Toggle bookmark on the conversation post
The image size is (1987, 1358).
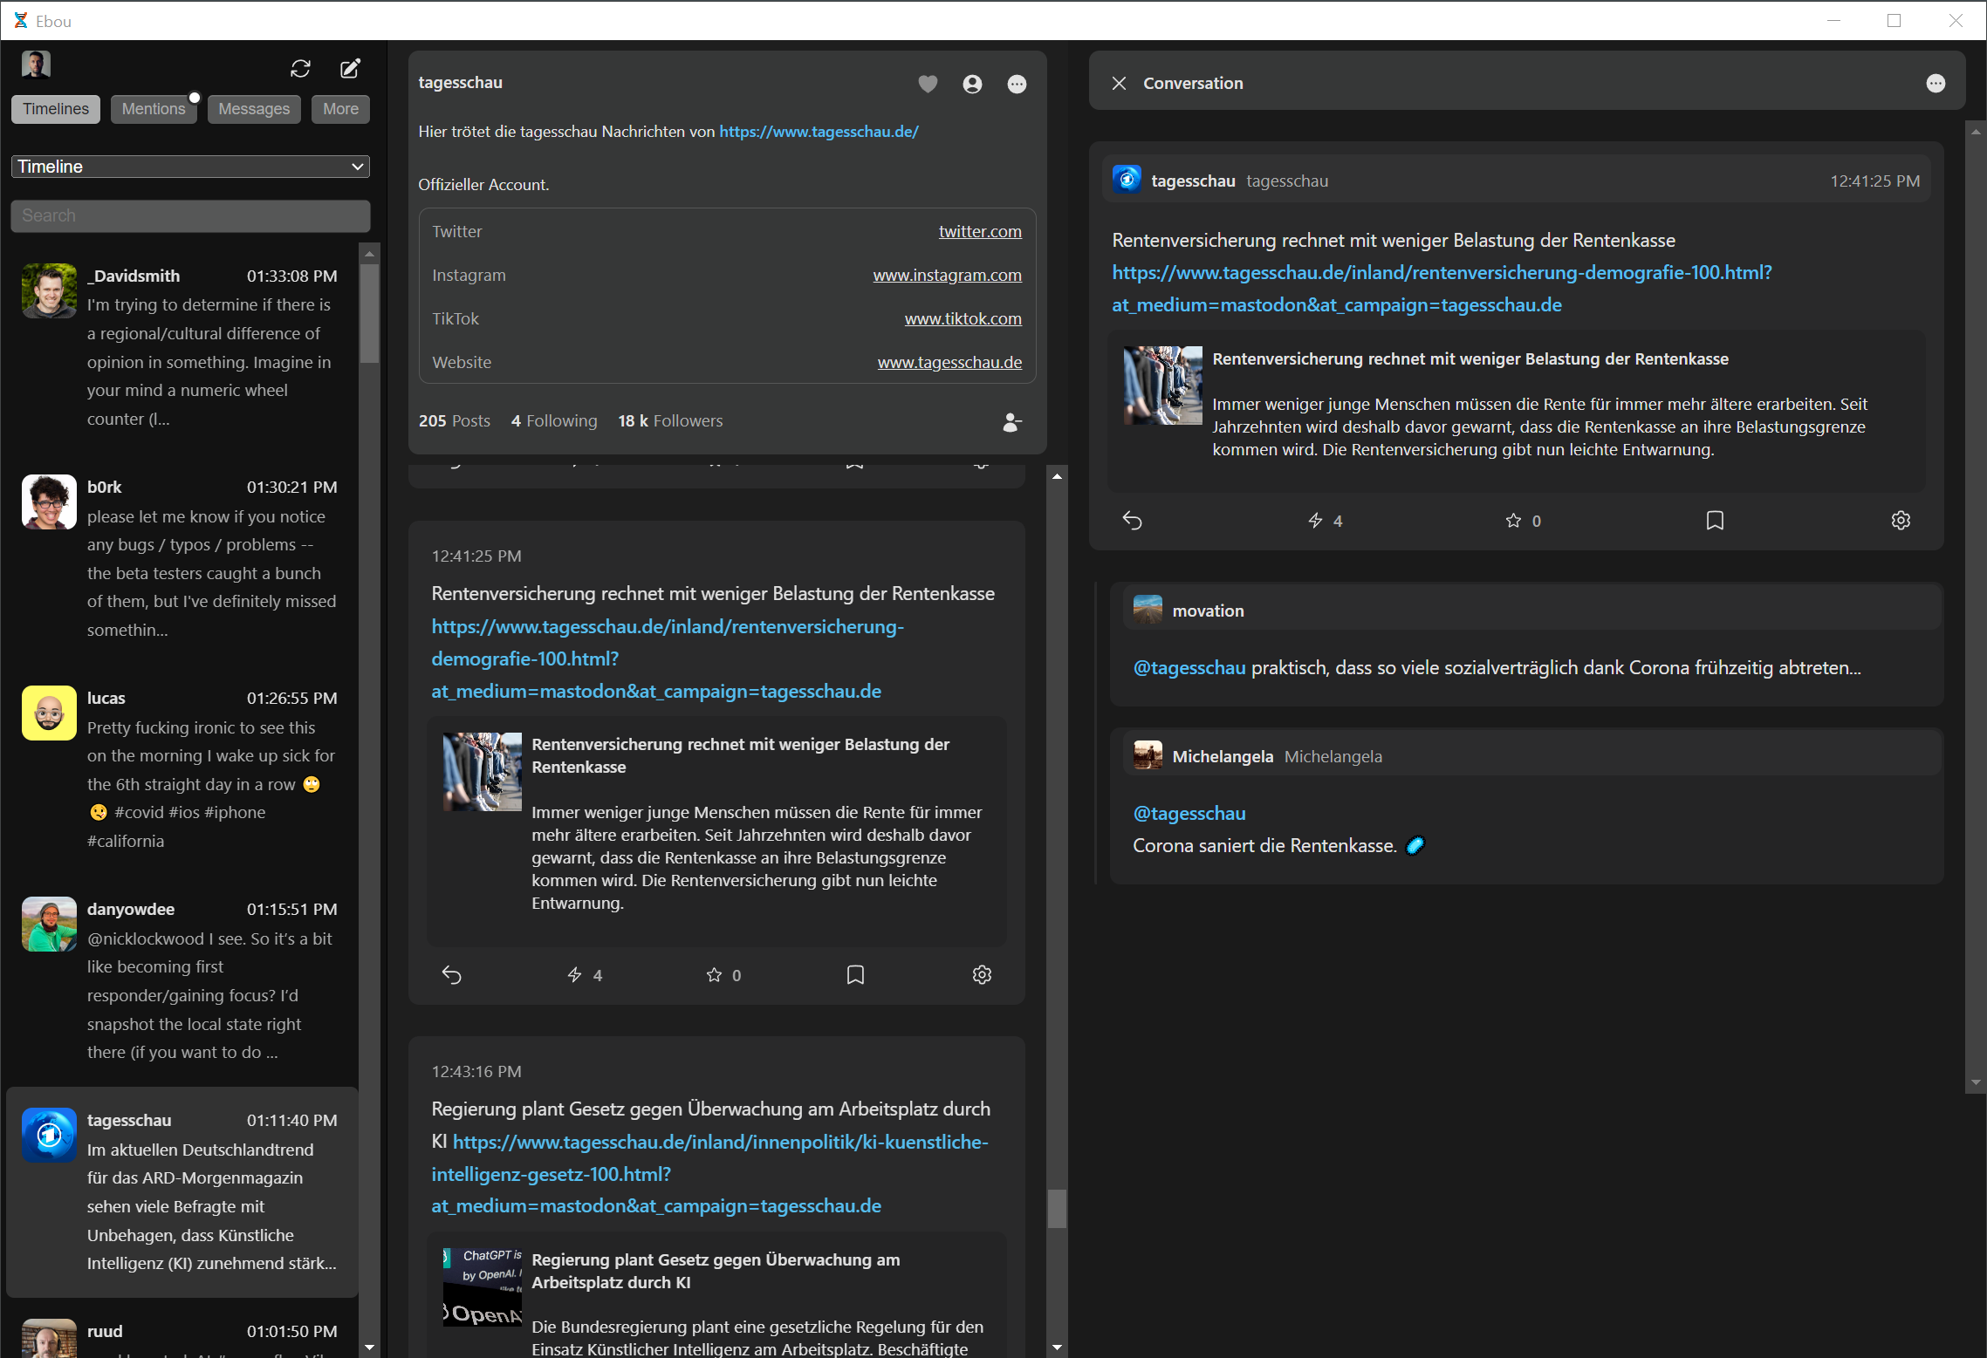pyautogui.click(x=1714, y=521)
